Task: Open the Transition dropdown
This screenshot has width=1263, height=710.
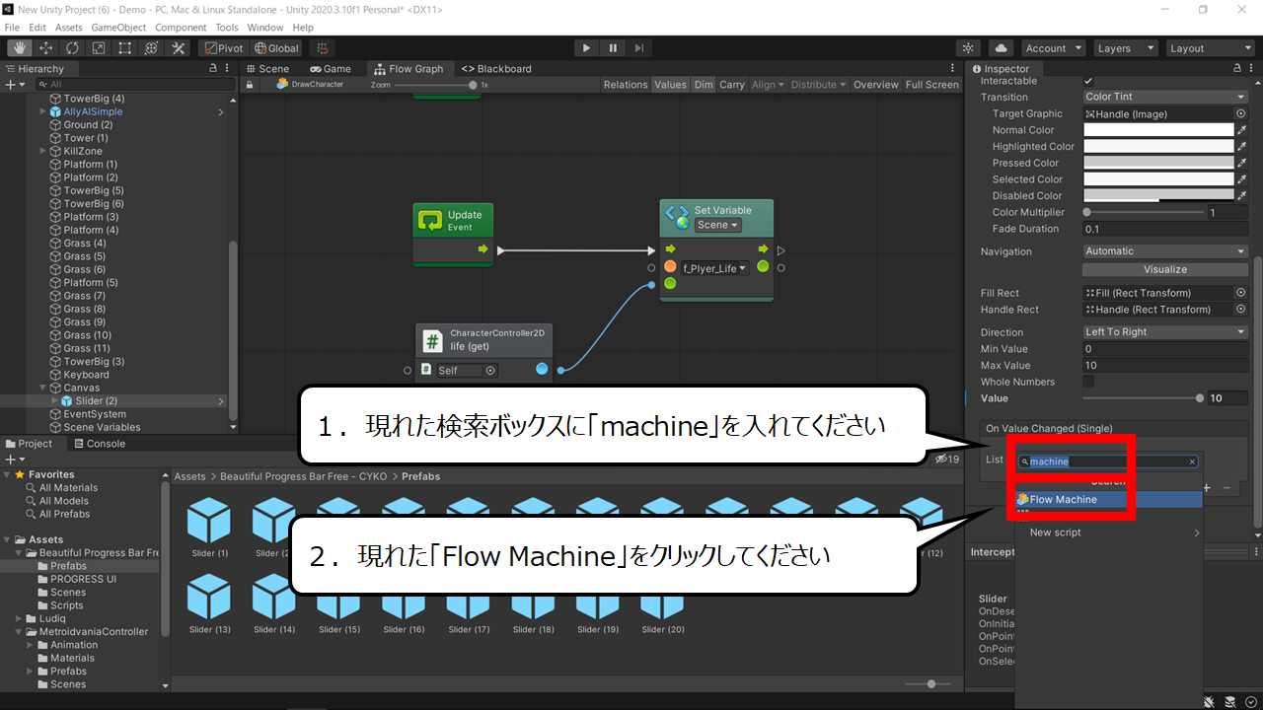Action: click(x=1165, y=97)
